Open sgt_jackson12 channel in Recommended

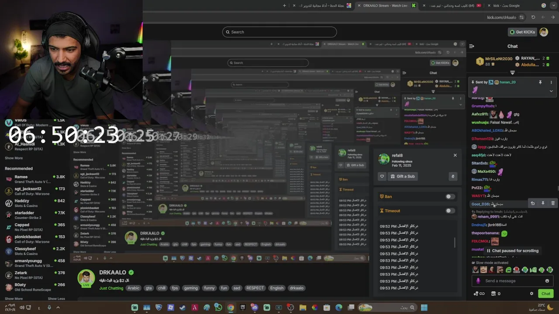coord(35,191)
